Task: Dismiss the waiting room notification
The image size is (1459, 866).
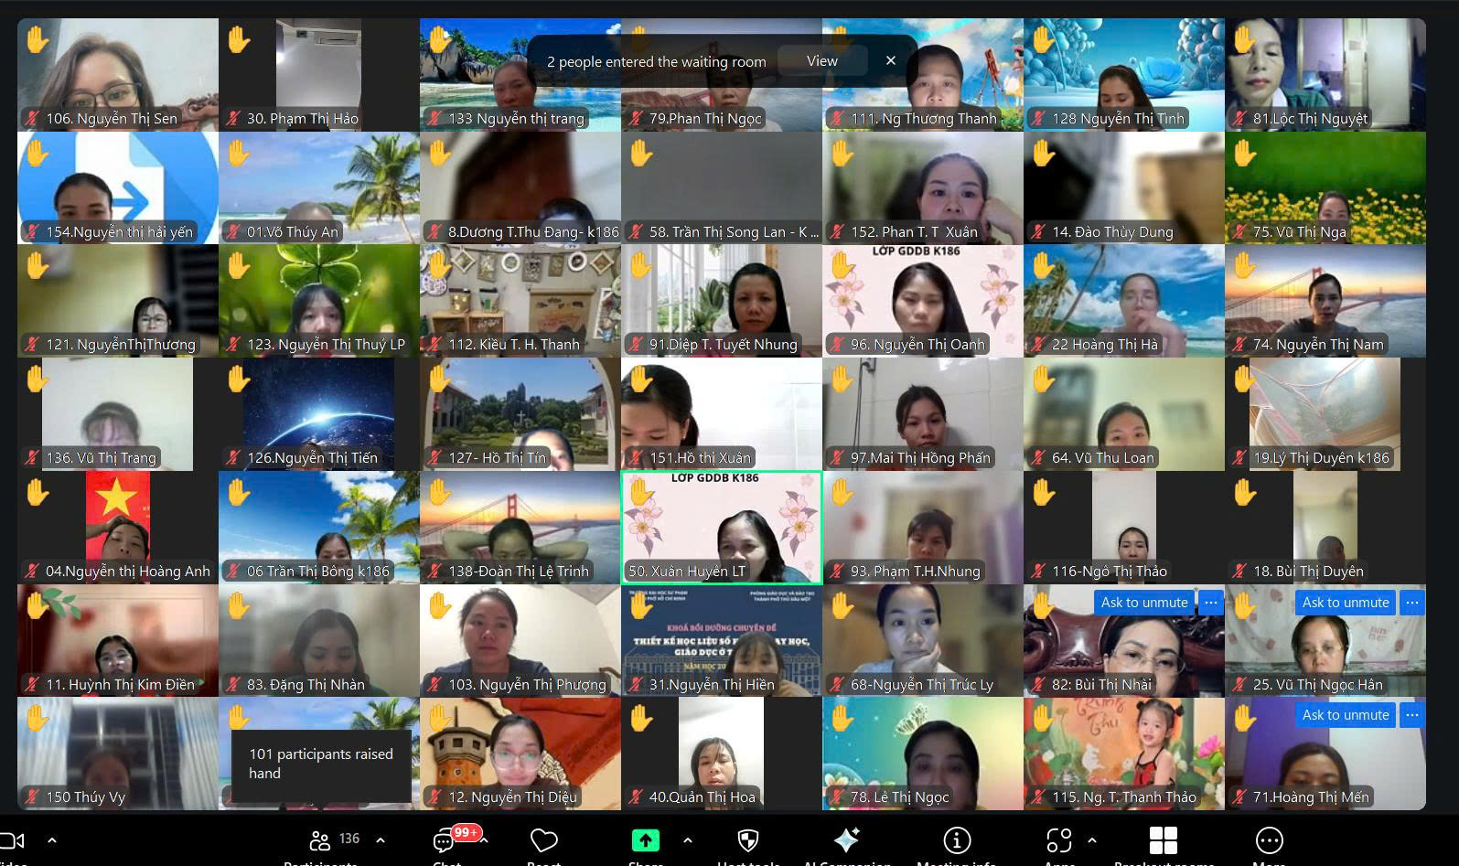Action: point(891,61)
